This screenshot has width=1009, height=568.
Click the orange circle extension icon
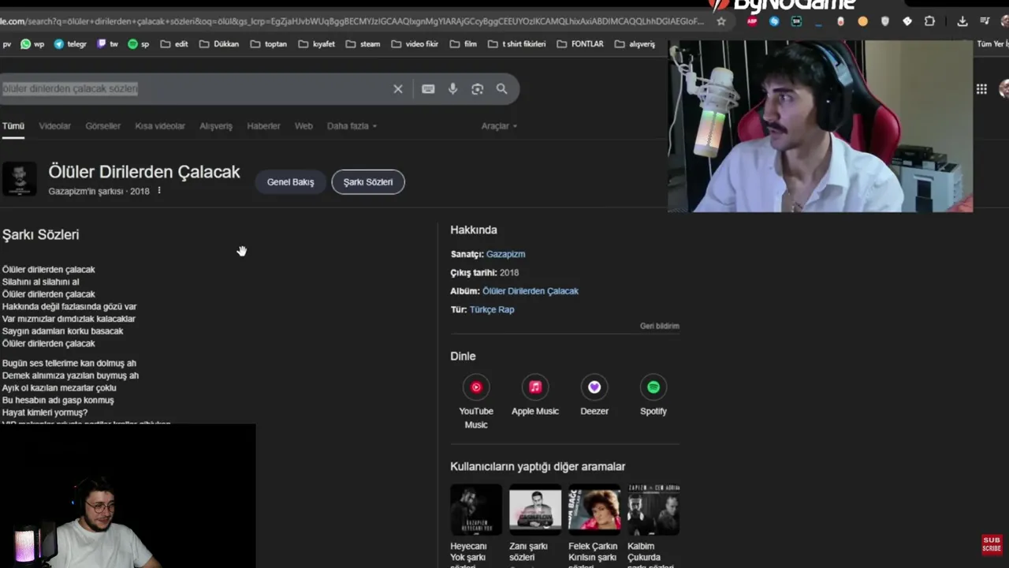862,21
